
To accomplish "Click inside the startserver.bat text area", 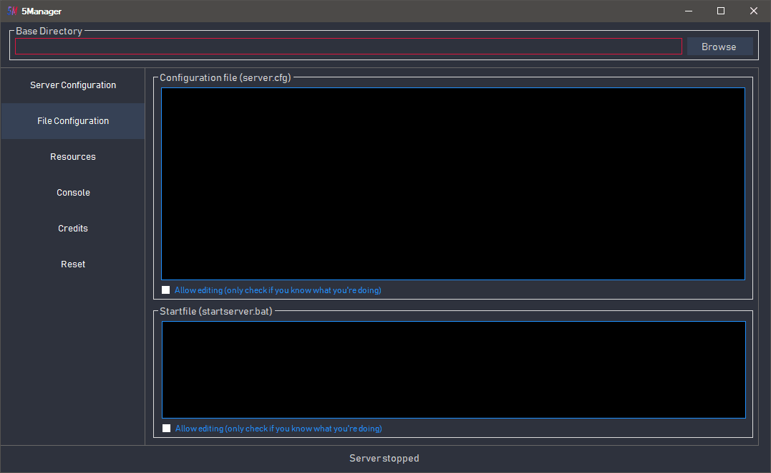I will point(453,369).
